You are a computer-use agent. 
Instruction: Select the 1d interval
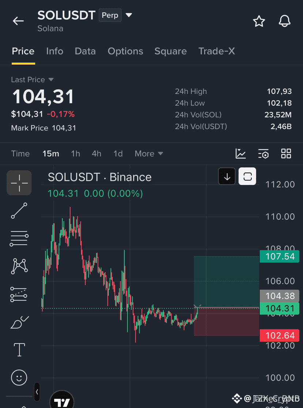[118, 153]
